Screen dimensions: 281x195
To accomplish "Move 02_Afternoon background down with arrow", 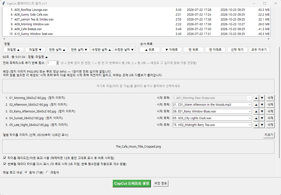I will [x=262, y=105].
